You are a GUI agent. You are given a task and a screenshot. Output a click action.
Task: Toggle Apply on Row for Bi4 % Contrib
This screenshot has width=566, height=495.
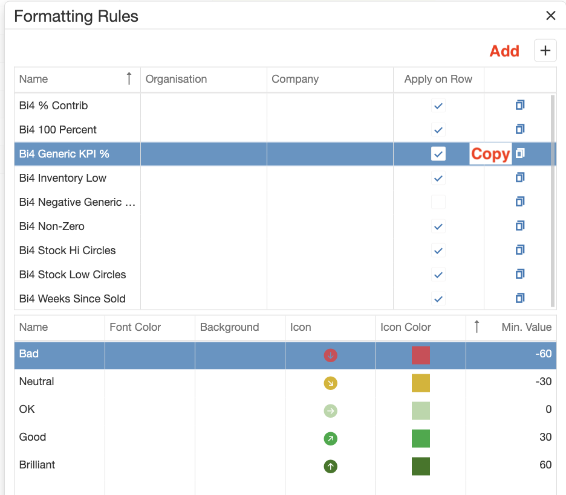[438, 106]
